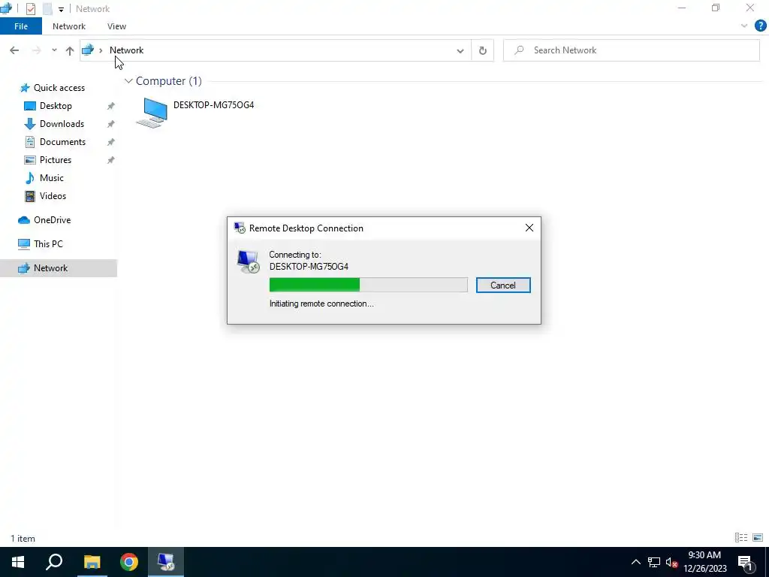Open the Network ribbon tab

pyautogui.click(x=68, y=26)
